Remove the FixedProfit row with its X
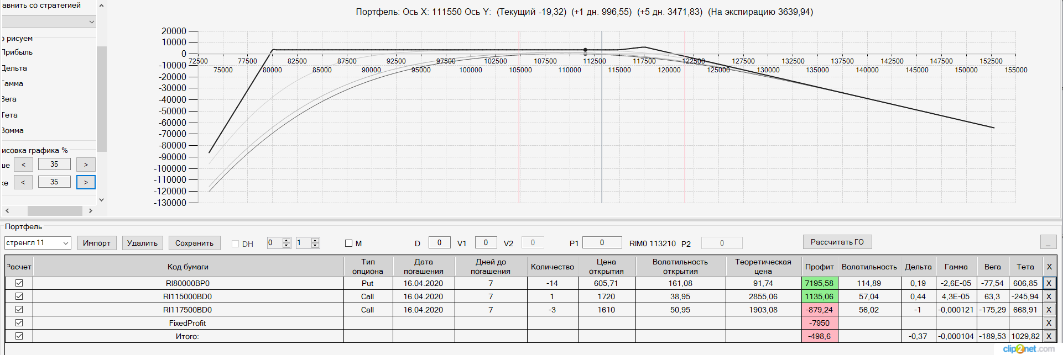This screenshot has width=1063, height=355. (x=1049, y=323)
